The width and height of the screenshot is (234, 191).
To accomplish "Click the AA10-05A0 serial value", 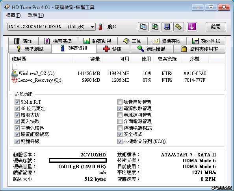I will [x=195, y=73].
